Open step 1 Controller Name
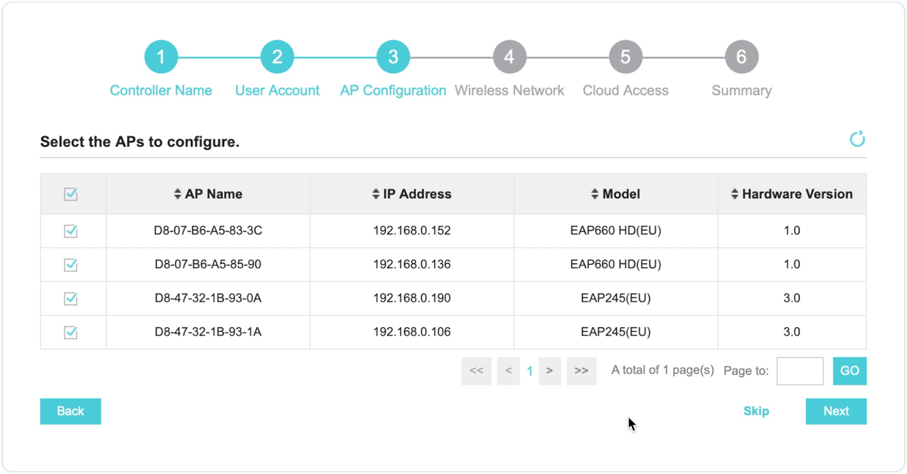Screen dimensions: 907x474 point(161,57)
